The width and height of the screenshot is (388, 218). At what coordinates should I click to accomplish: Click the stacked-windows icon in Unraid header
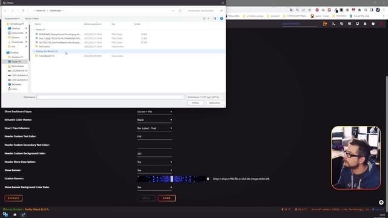click(x=341, y=24)
